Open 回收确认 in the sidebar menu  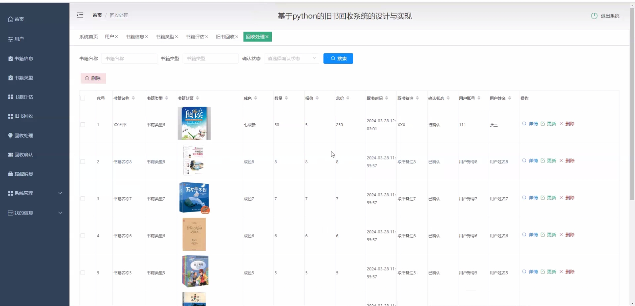coord(23,155)
